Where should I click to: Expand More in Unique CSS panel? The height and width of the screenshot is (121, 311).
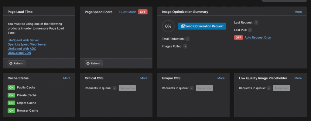click(221, 78)
